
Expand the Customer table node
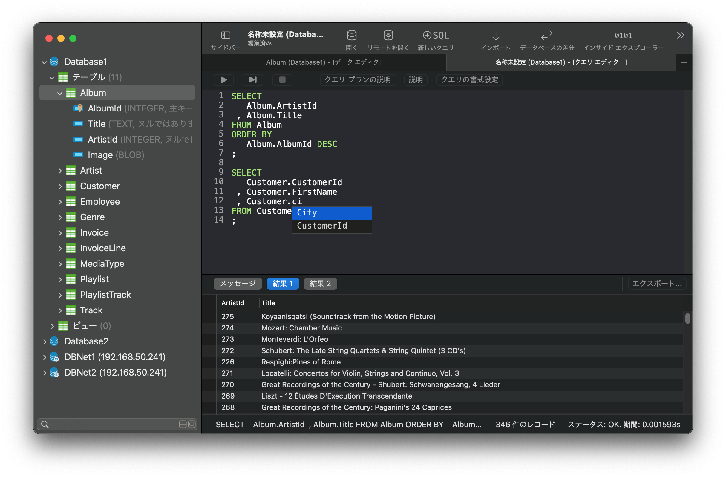60,186
